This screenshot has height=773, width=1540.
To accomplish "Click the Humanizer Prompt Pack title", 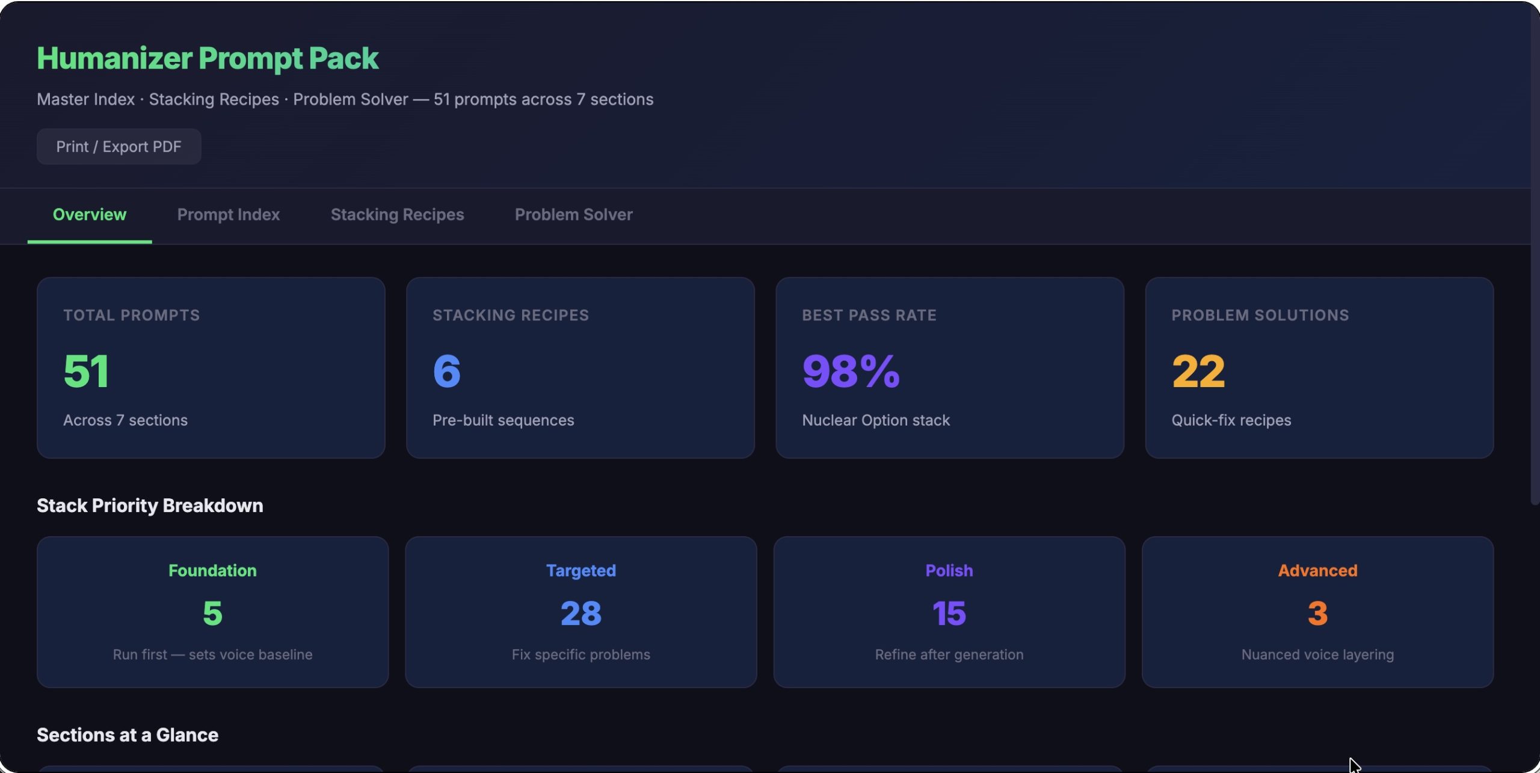I will pyautogui.click(x=208, y=58).
